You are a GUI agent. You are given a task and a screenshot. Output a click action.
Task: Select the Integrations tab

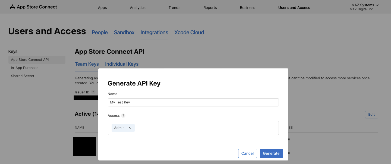tap(154, 33)
